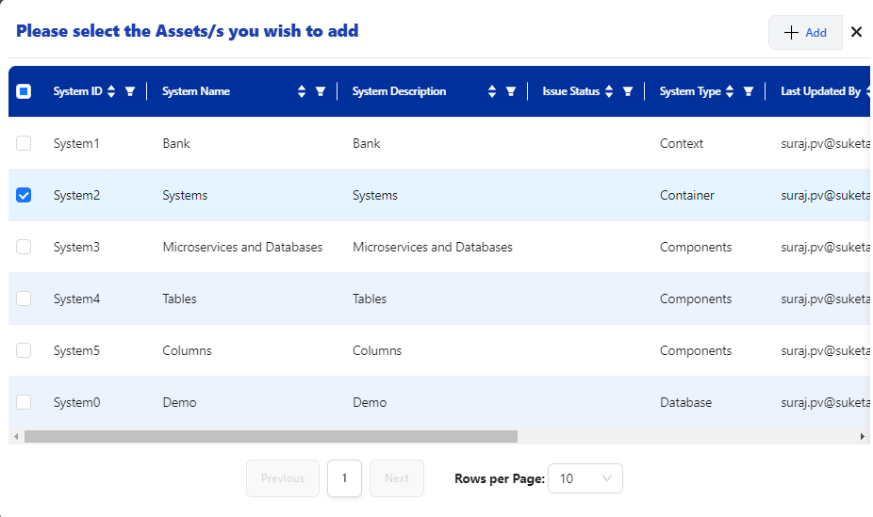This screenshot has width=873, height=517.
Task: Select the System4 Tables row checkbox
Action: 24,299
